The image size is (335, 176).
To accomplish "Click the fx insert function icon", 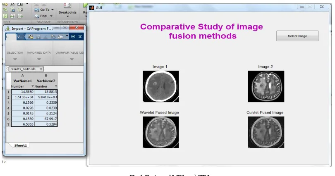I will pyautogui.click(x=12, y=4).
